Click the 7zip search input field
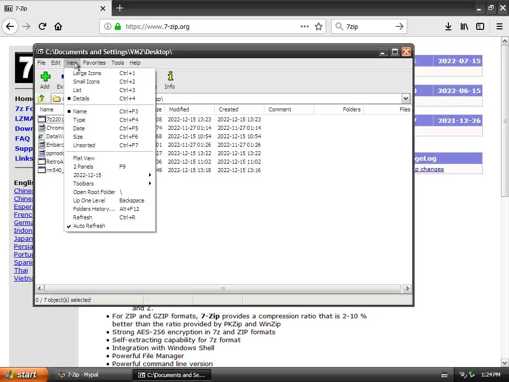The width and height of the screenshot is (509, 382). coord(369,26)
